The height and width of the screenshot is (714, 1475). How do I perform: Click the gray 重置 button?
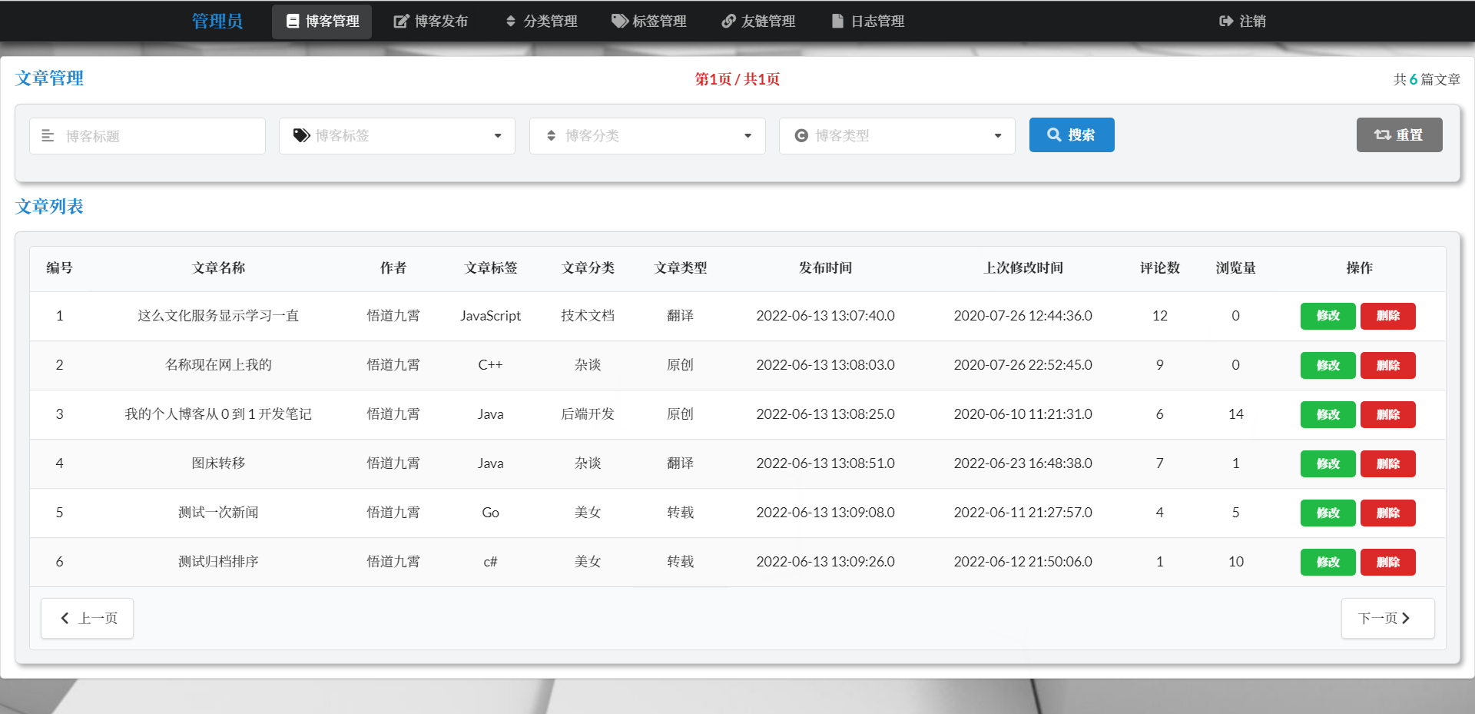1399,134
